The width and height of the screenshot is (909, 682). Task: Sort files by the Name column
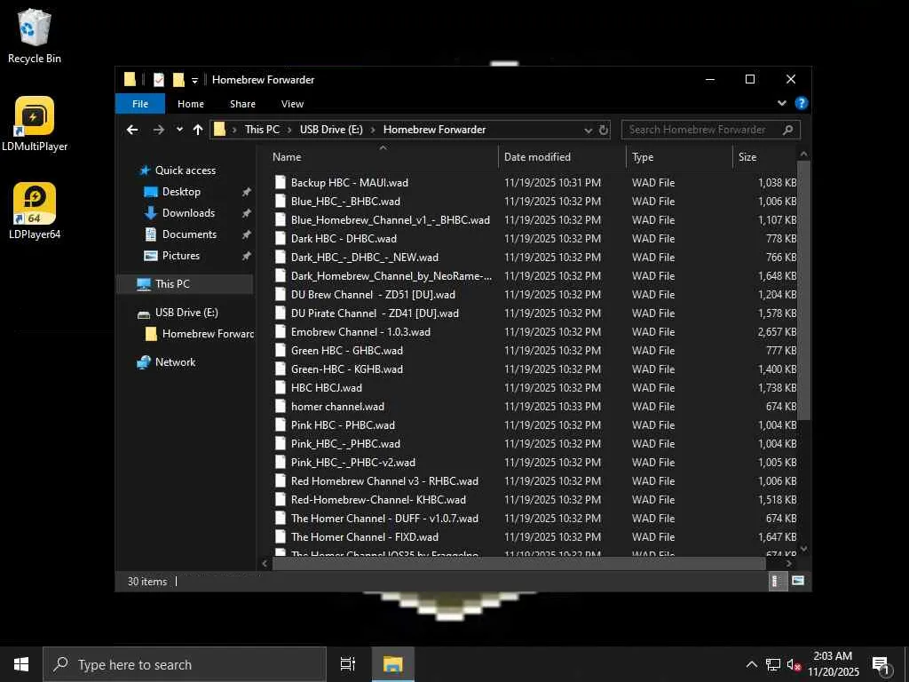(383, 156)
